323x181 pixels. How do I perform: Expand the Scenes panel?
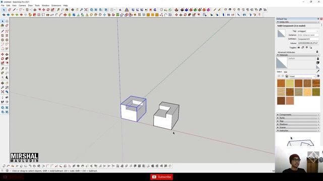click(x=298, y=127)
